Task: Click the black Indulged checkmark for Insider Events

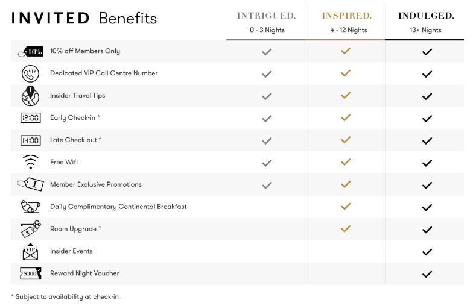Action: (x=427, y=252)
